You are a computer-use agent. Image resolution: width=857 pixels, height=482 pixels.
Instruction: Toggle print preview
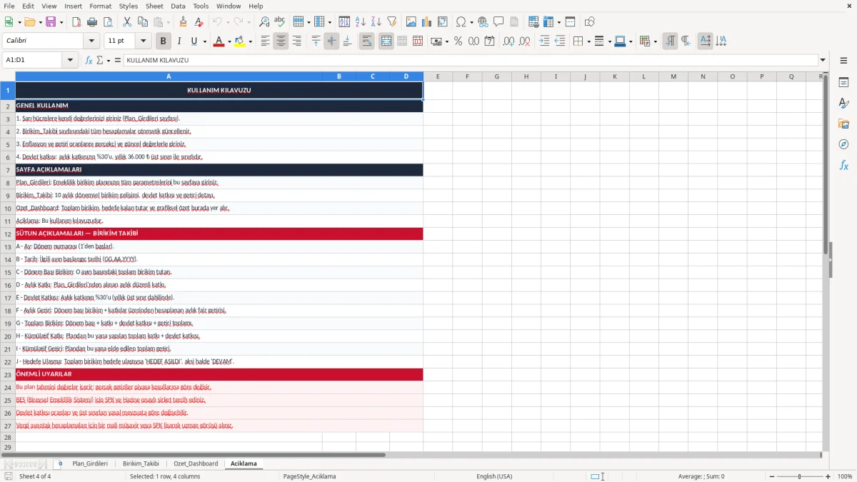[108, 22]
